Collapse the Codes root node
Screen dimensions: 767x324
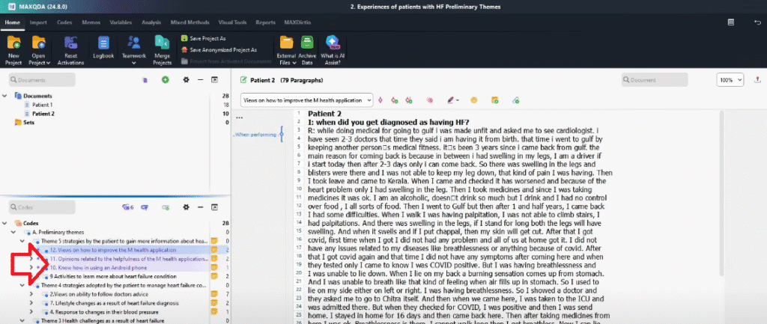click(4, 223)
